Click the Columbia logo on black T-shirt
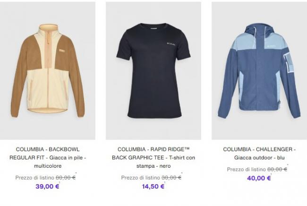 [x=171, y=44]
